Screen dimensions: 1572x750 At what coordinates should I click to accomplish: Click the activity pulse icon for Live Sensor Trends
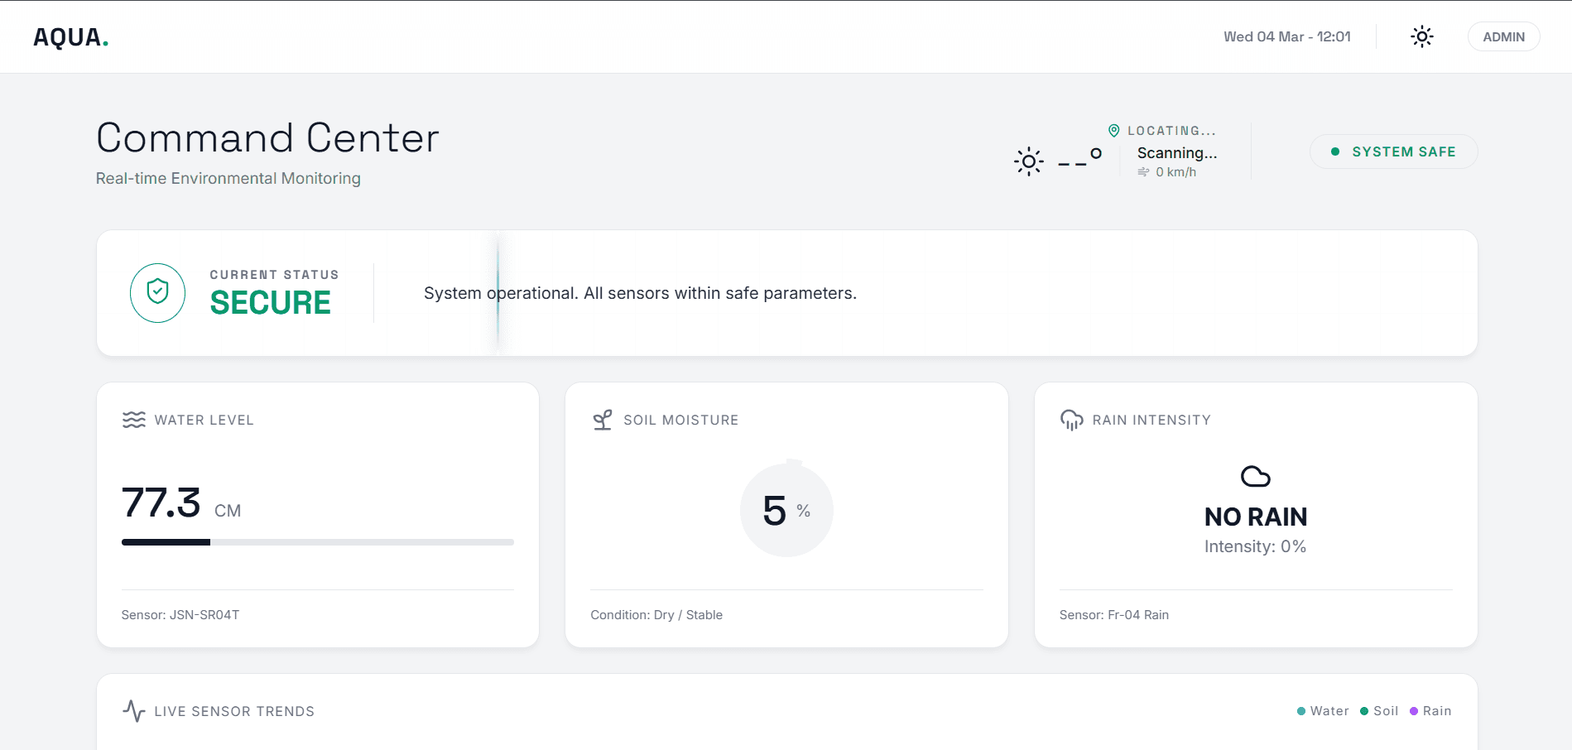tap(134, 711)
